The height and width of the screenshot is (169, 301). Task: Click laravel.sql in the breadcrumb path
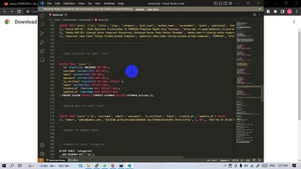tap(102, 20)
